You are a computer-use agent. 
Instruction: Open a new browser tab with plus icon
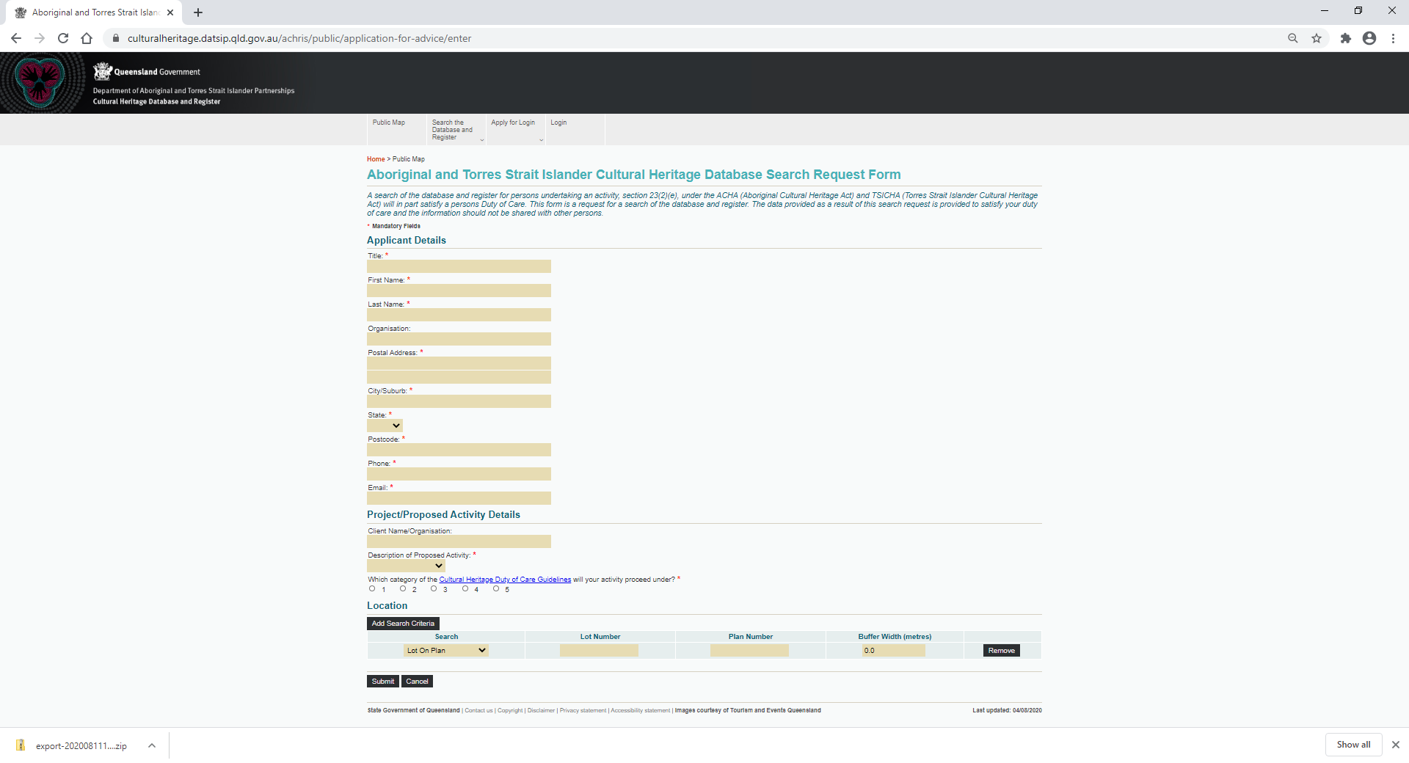[x=198, y=12]
